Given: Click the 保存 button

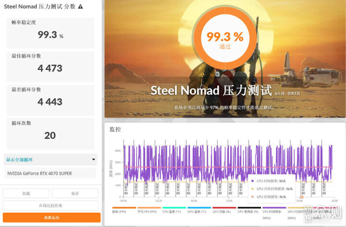Looking at the screenshot, I should (75, 193).
